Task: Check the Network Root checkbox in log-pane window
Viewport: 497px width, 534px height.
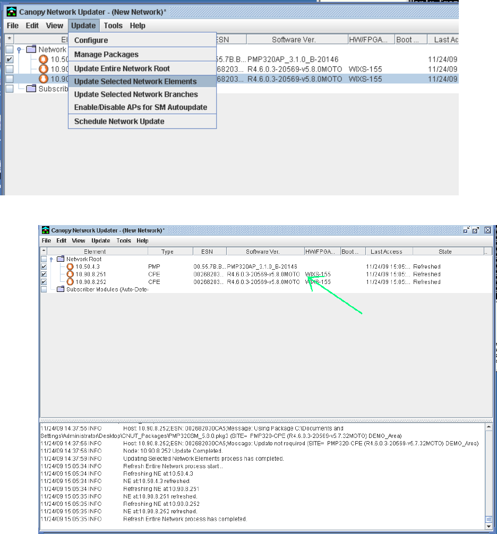Action: 44,259
